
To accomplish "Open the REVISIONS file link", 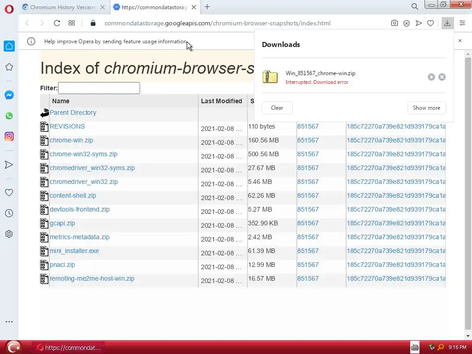I will [67, 126].
